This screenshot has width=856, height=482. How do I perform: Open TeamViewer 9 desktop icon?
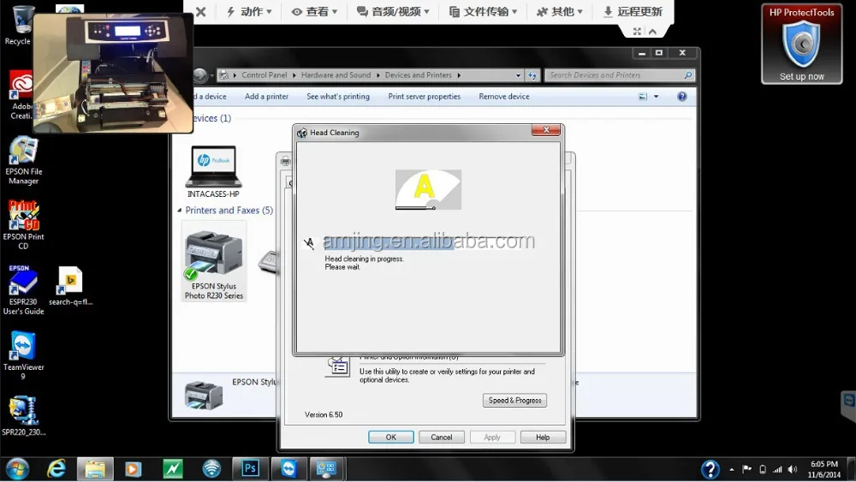tap(23, 355)
